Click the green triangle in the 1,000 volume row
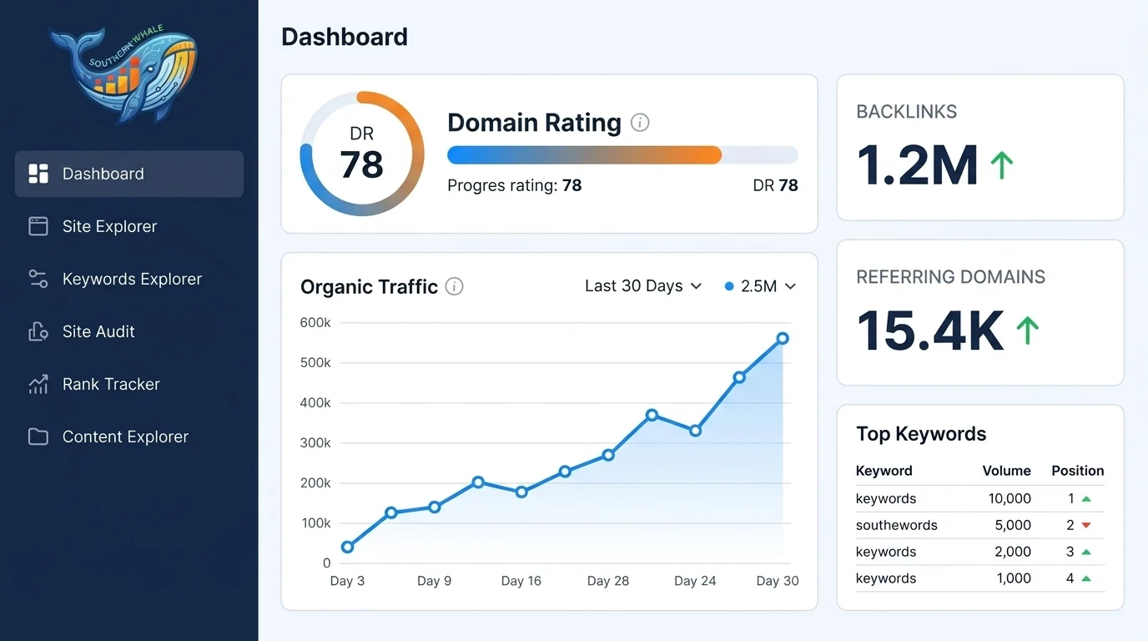This screenshot has height=641, width=1148. (1086, 579)
